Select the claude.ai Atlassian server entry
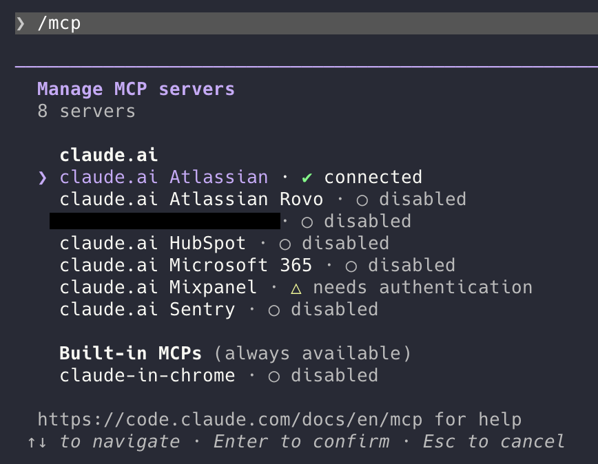Viewport: 598px width, 464px height. pos(164,178)
